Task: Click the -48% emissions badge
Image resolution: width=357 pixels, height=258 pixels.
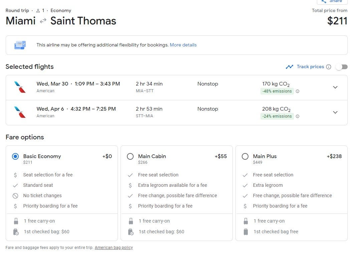Action: (x=277, y=91)
